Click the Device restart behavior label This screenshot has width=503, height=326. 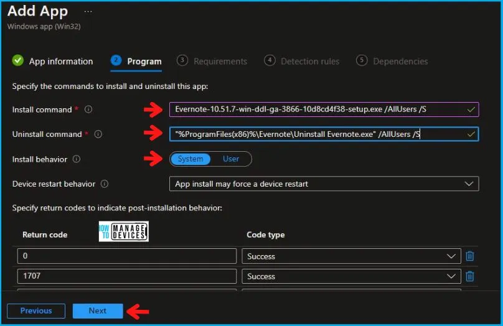click(x=54, y=184)
